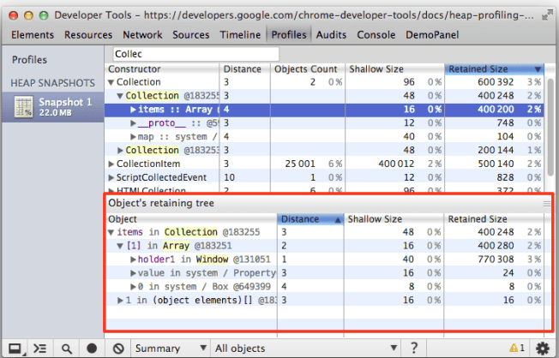Expand 1 in (object elements)[] row
Screen dimensions: 559x358
[120, 301]
